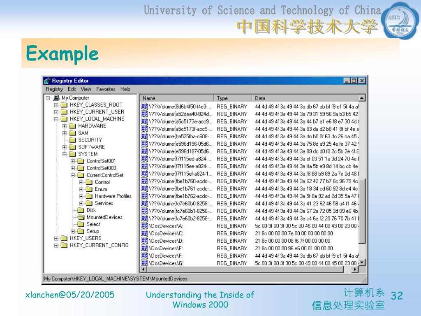Screen dimensions: 421x316
Task: Click data '21 8c 00 00 00 7e 00' cell
Action: [x=294, y=233]
